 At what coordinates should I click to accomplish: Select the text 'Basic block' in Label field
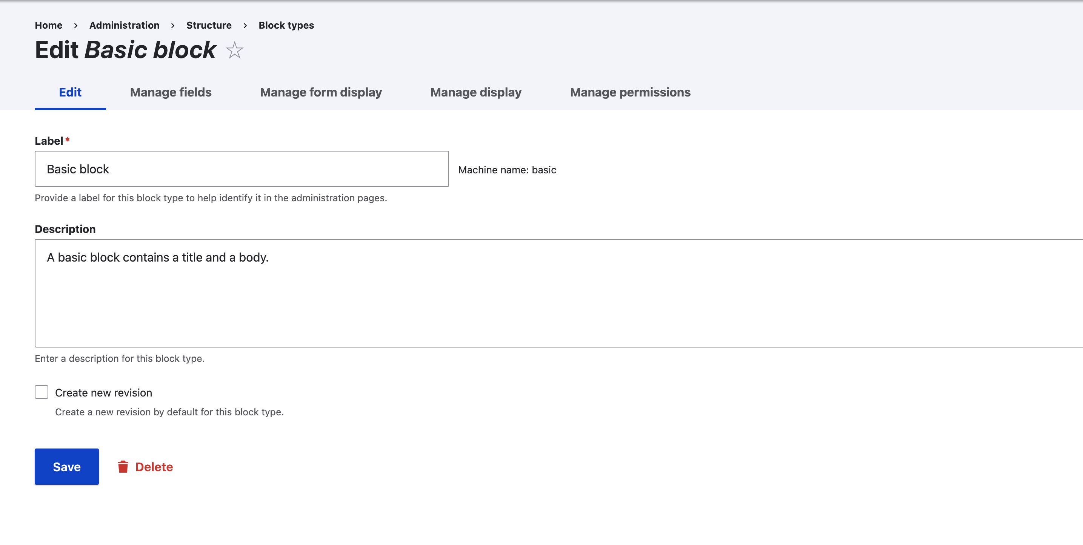(x=78, y=168)
